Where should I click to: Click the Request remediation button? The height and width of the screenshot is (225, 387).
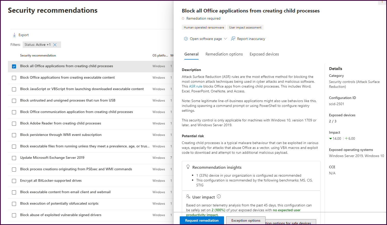[x=202, y=220]
